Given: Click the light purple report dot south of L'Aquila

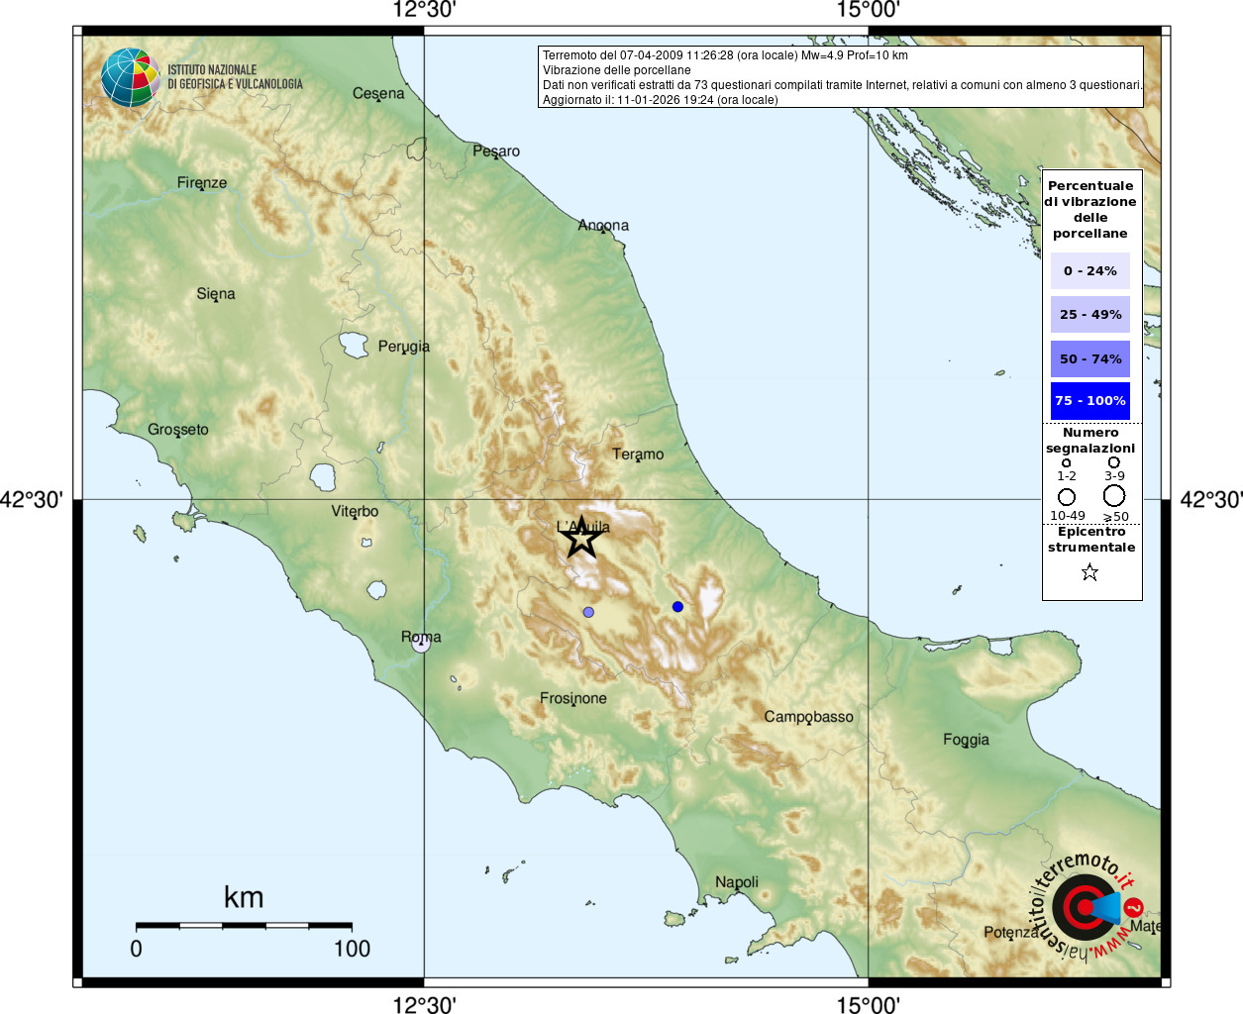Looking at the screenshot, I should tap(588, 612).
